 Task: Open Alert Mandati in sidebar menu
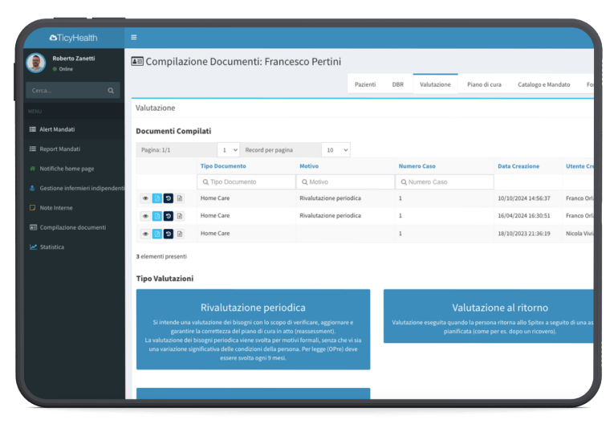58,129
